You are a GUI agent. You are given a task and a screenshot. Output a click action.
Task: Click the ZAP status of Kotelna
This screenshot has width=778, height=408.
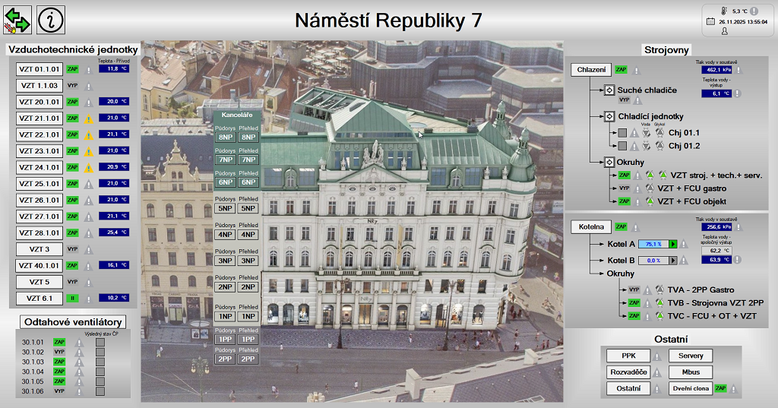point(621,226)
